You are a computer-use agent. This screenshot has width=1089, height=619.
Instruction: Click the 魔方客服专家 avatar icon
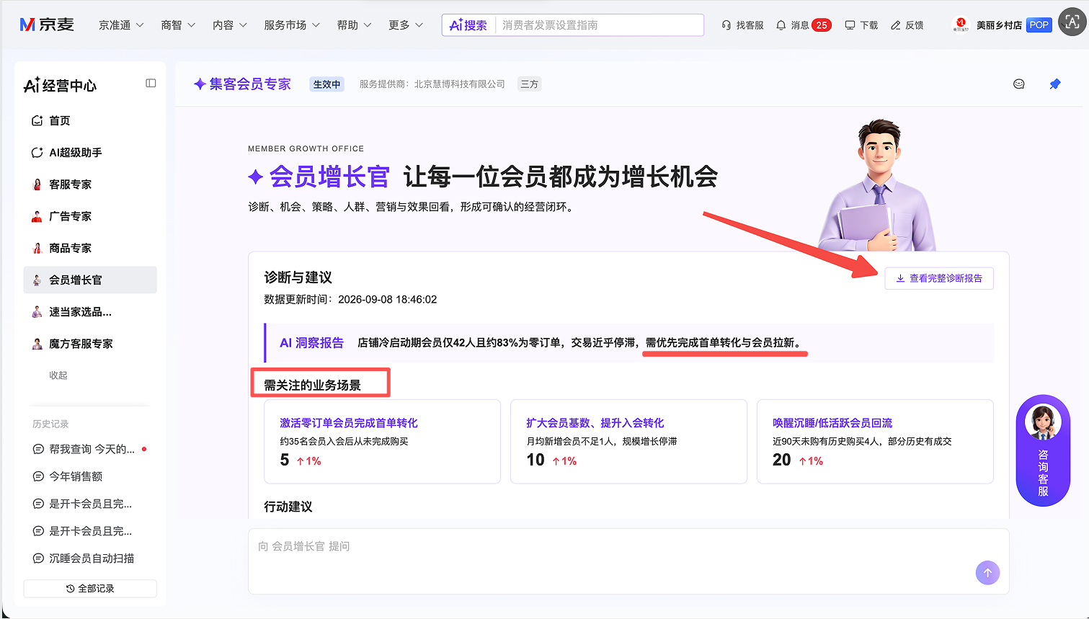pos(37,344)
